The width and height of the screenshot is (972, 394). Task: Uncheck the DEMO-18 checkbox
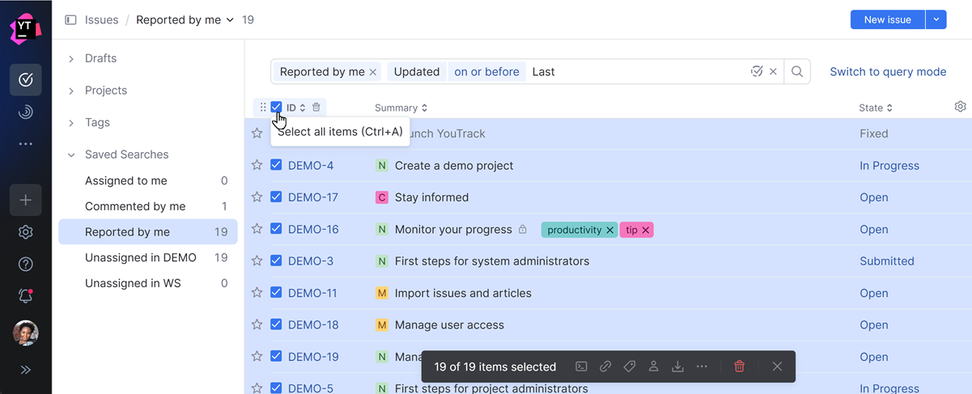tap(276, 324)
